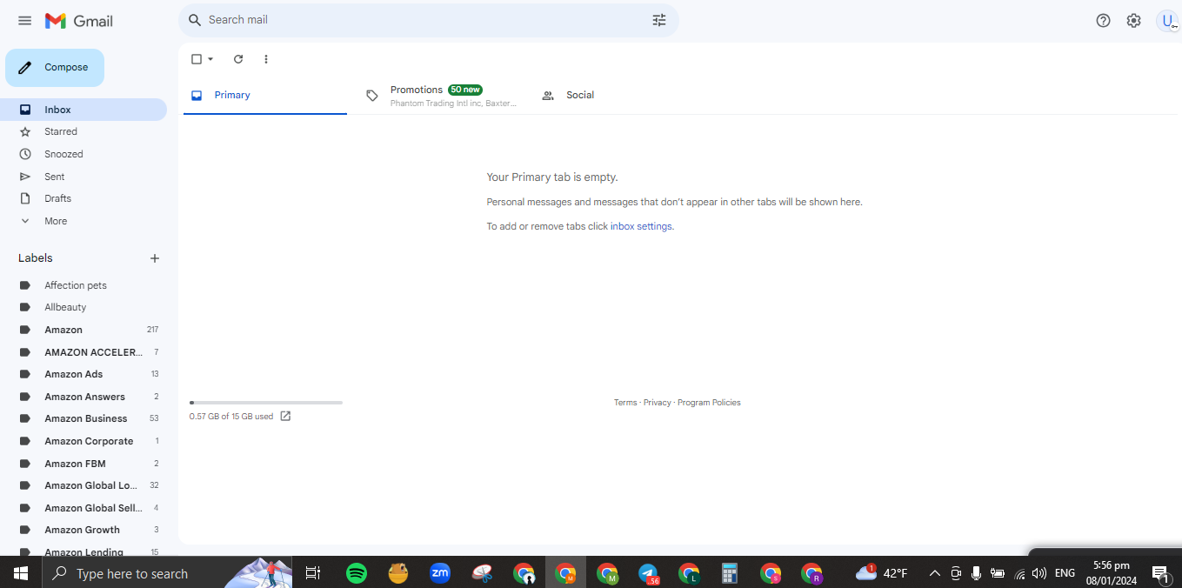Image resolution: width=1182 pixels, height=588 pixels.
Task: Click the Search mail input field
Action: click(426, 20)
